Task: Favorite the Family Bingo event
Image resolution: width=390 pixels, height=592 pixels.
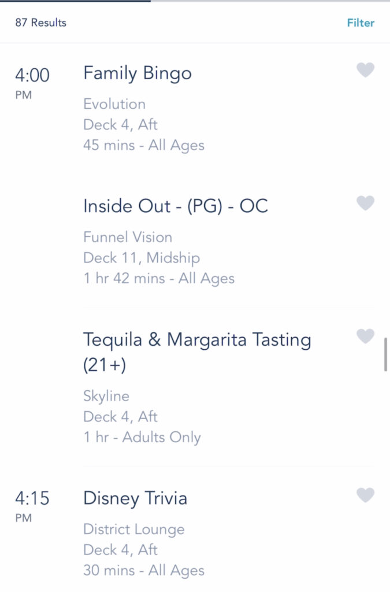Action: point(365,70)
